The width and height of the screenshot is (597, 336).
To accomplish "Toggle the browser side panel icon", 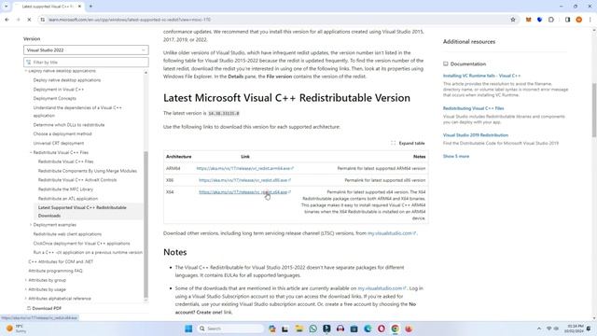I will pyautogui.click(x=567, y=20).
